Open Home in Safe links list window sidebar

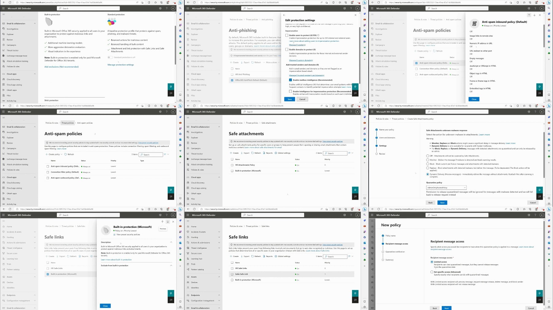(194, 226)
